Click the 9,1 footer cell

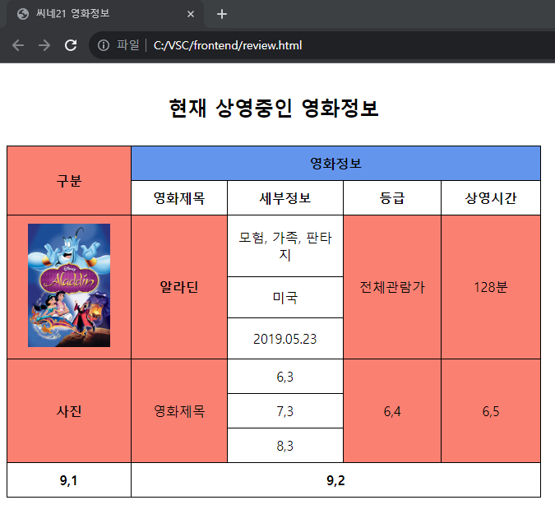(x=69, y=480)
